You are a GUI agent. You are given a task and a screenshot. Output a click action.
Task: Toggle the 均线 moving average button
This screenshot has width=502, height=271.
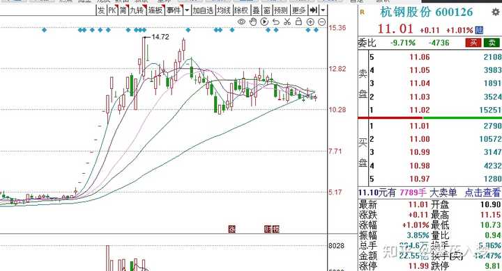[224, 10]
